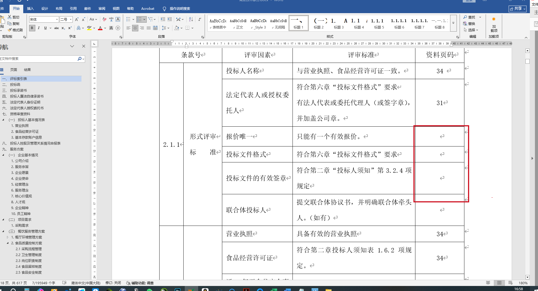Open the phonetic guide (wén) tool
This screenshot has height=291, width=538.
click(111, 19)
